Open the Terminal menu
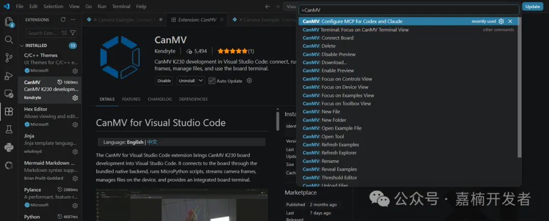The height and width of the screenshot is (221, 549). point(121,6)
